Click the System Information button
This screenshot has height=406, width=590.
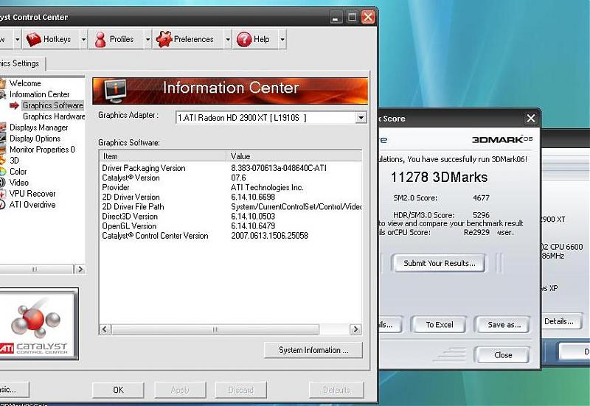[x=313, y=350]
